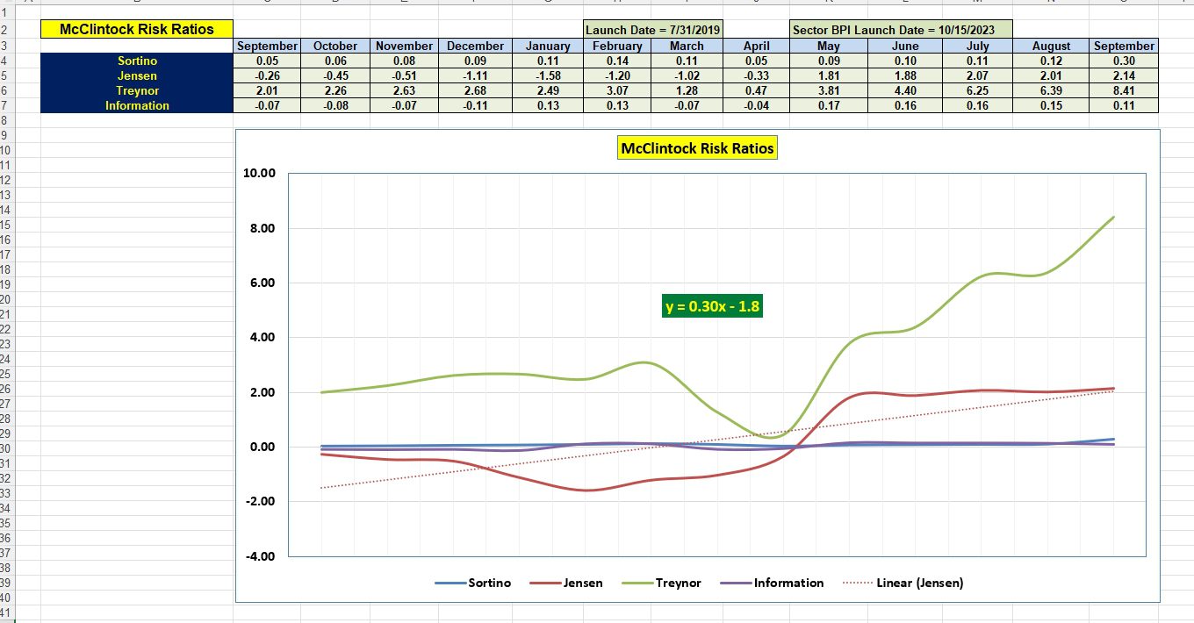Select the September column header in the table
Image resolution: width=1194 pixels, height=623 pixels.
pos(267,46)
